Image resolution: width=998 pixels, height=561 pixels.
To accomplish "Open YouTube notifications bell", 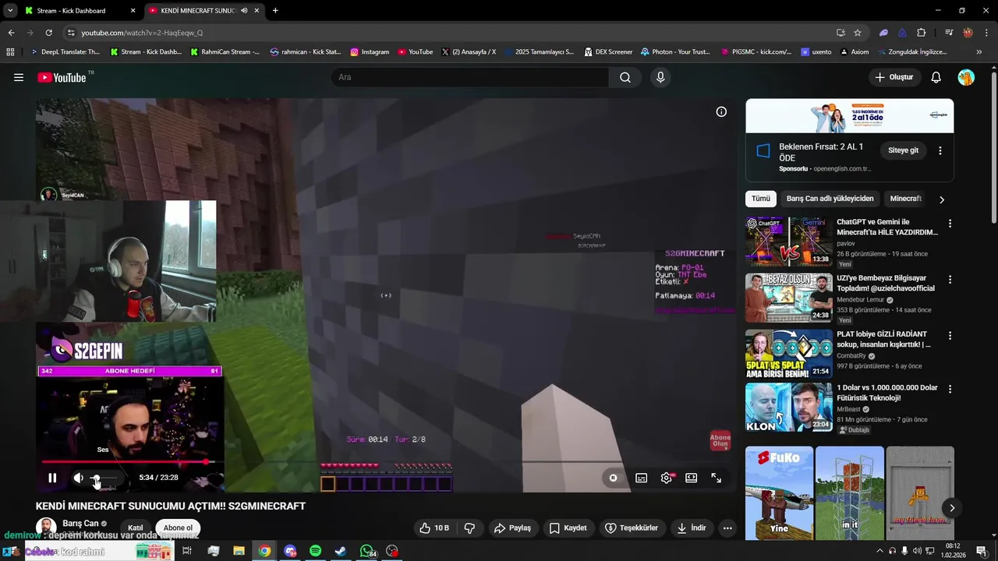I will pos(936,77).
